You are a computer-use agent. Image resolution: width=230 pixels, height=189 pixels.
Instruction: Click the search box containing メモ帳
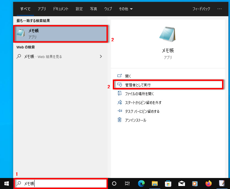(60, 183)
